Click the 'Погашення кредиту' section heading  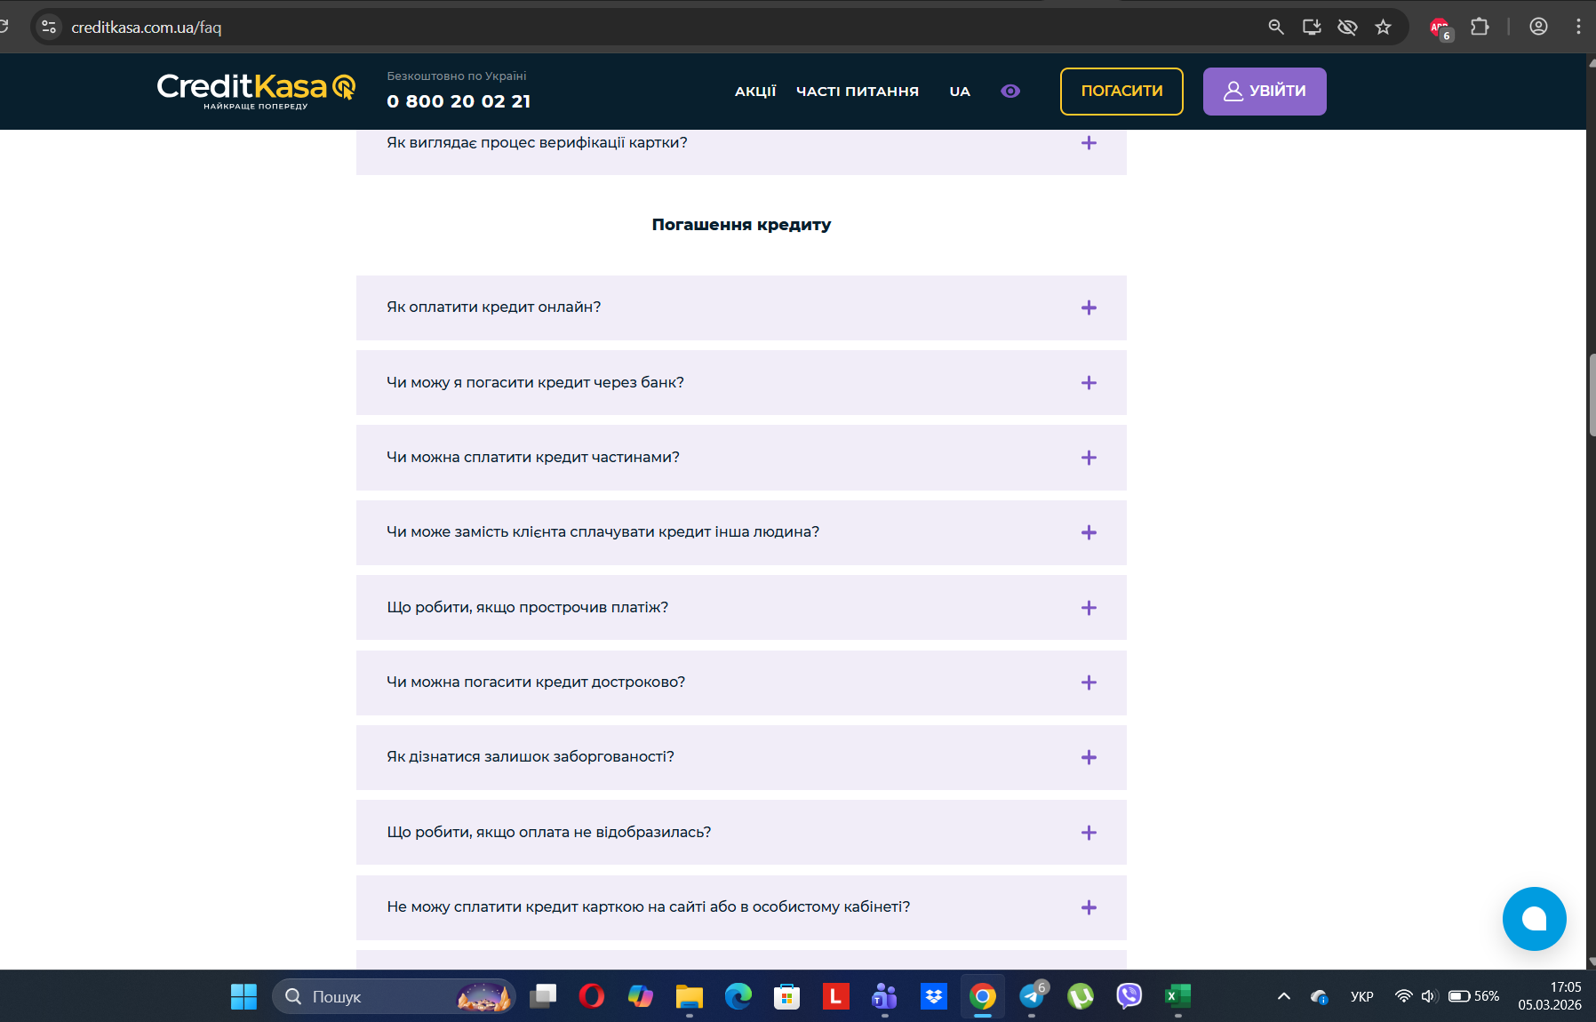(x=741, y=225)
